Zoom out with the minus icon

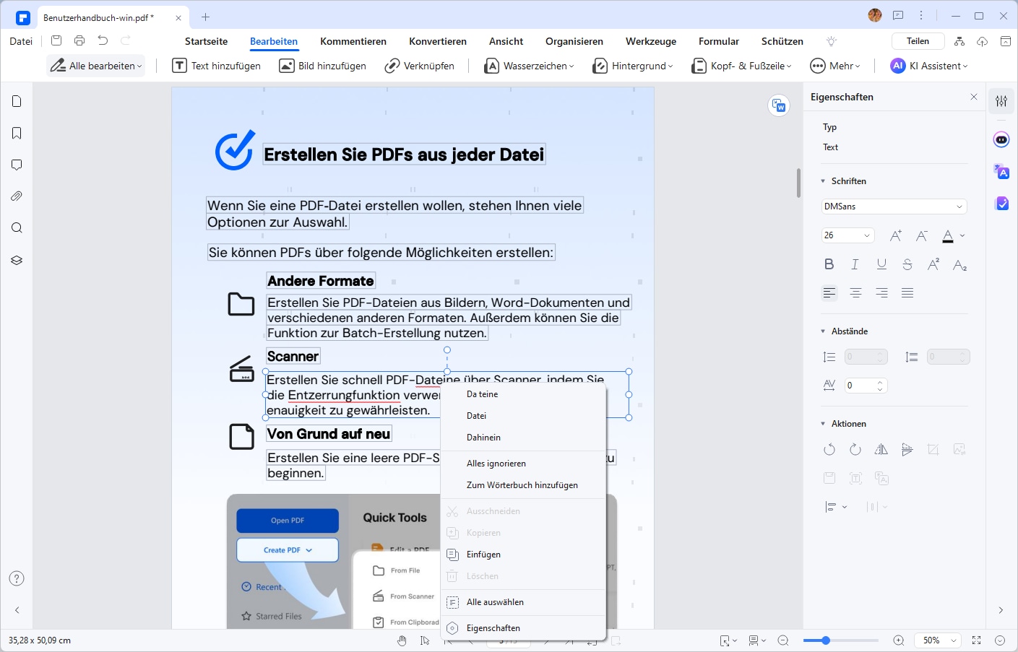pyautogui.click(x=783, y=640)
